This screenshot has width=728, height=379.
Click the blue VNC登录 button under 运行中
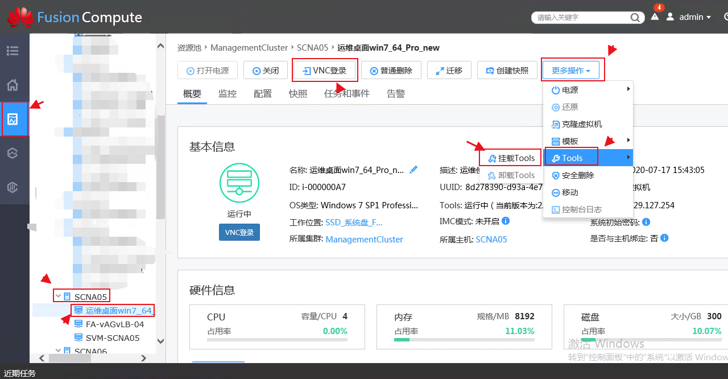coord(239,232)
